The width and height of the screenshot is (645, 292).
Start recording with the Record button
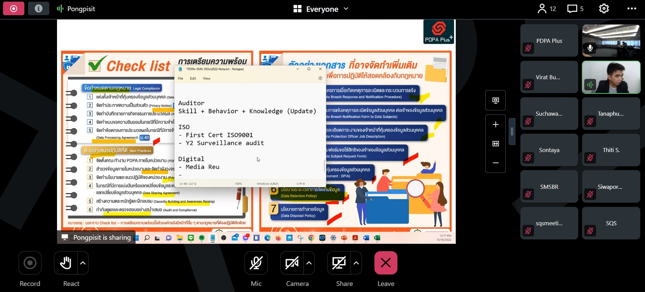pos(30,263)
